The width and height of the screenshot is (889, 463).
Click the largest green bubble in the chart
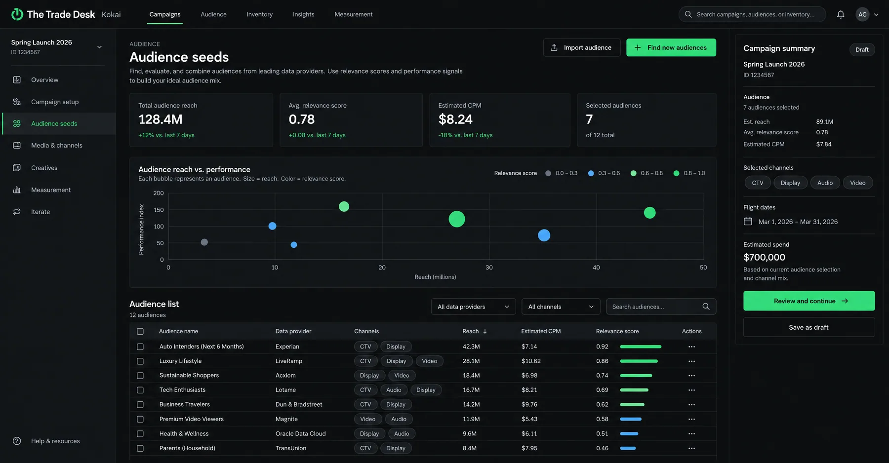coord(457,219)
